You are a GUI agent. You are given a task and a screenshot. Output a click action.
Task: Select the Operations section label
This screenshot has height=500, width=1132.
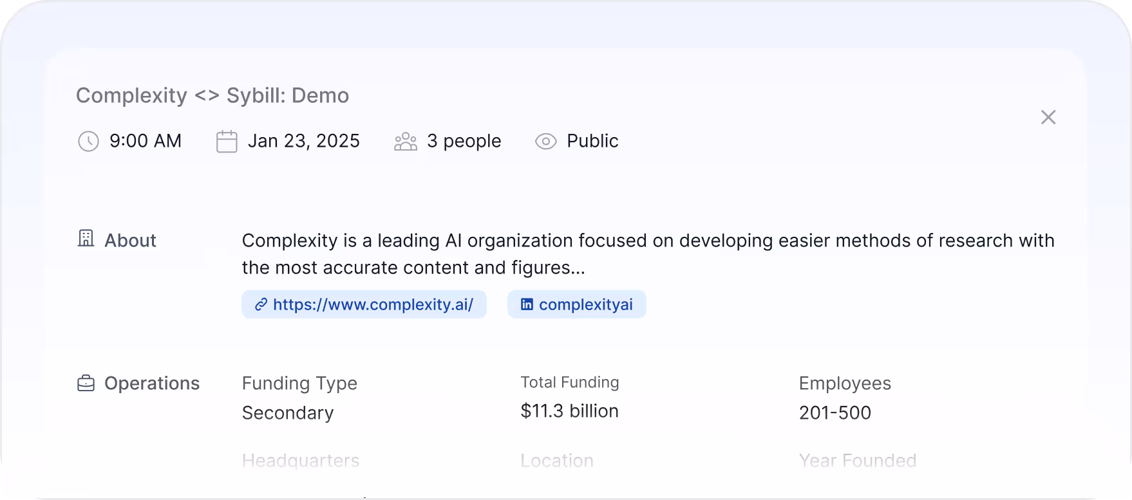click(152, 384)
